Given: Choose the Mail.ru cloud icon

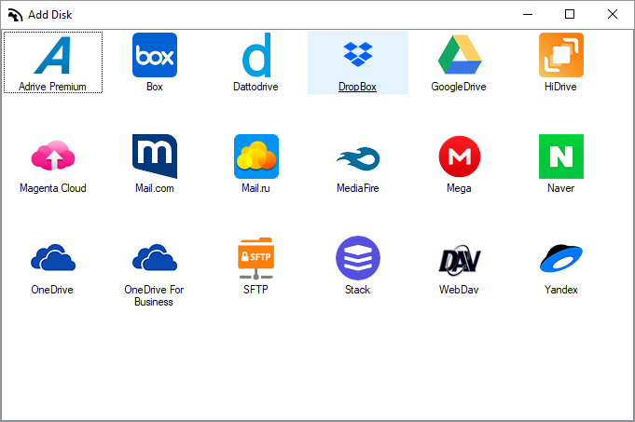Looking at the screenshot, I should pos(256,157).
